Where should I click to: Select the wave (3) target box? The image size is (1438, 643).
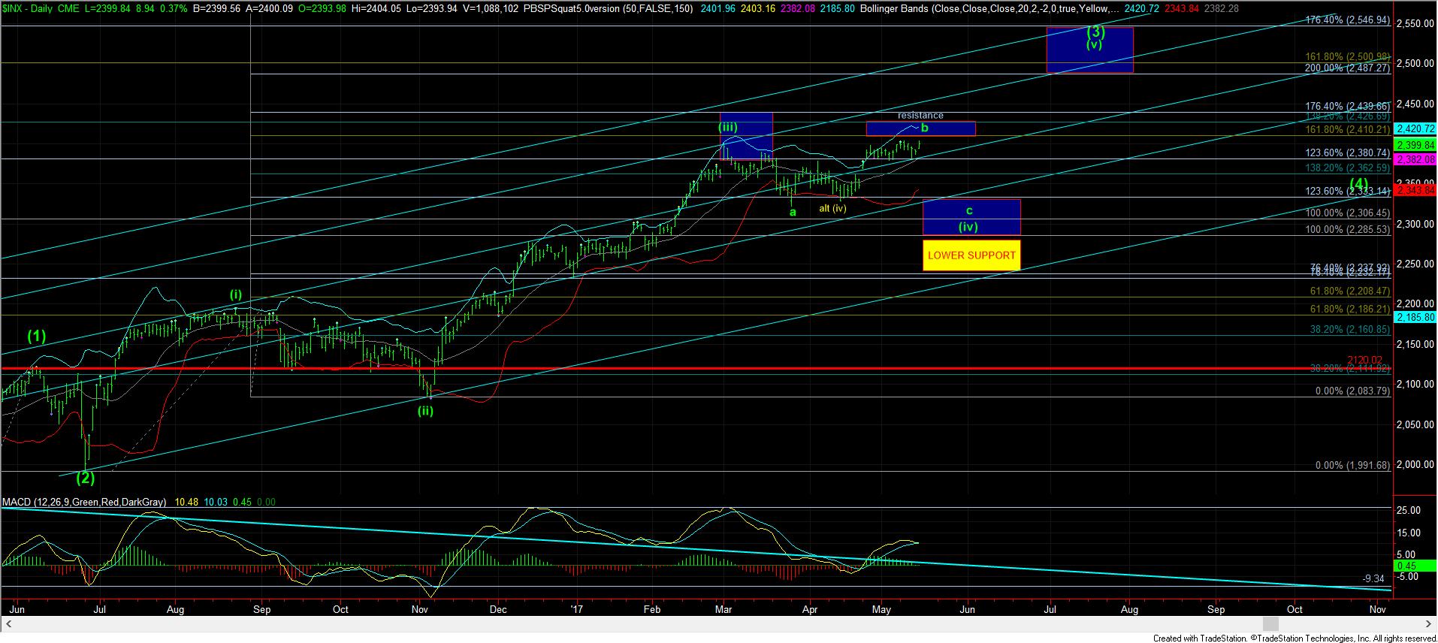pyautogui.click(x=1089, y=50)
